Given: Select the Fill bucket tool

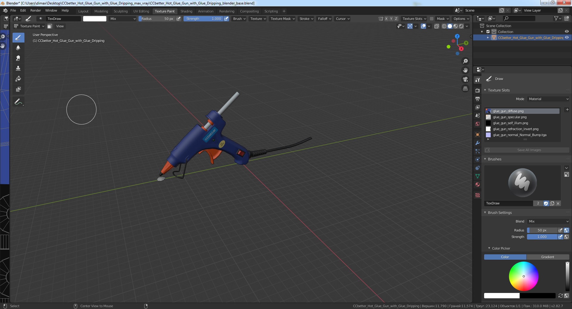Looking at the screenshot, I should coord(18,79).
